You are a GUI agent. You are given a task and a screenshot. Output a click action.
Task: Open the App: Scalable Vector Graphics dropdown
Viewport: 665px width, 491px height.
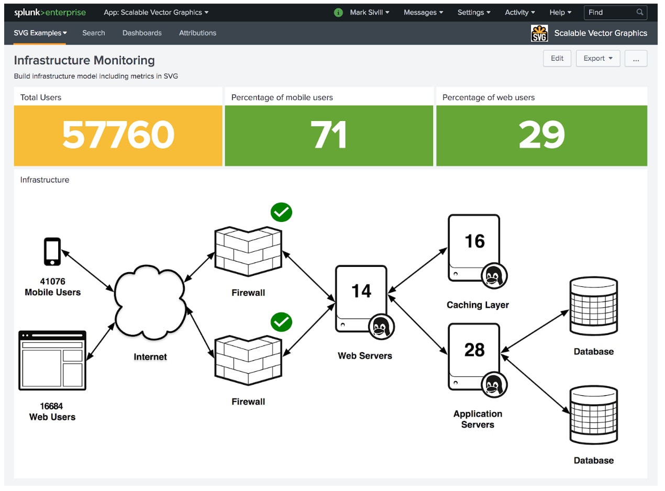point(156,13)
